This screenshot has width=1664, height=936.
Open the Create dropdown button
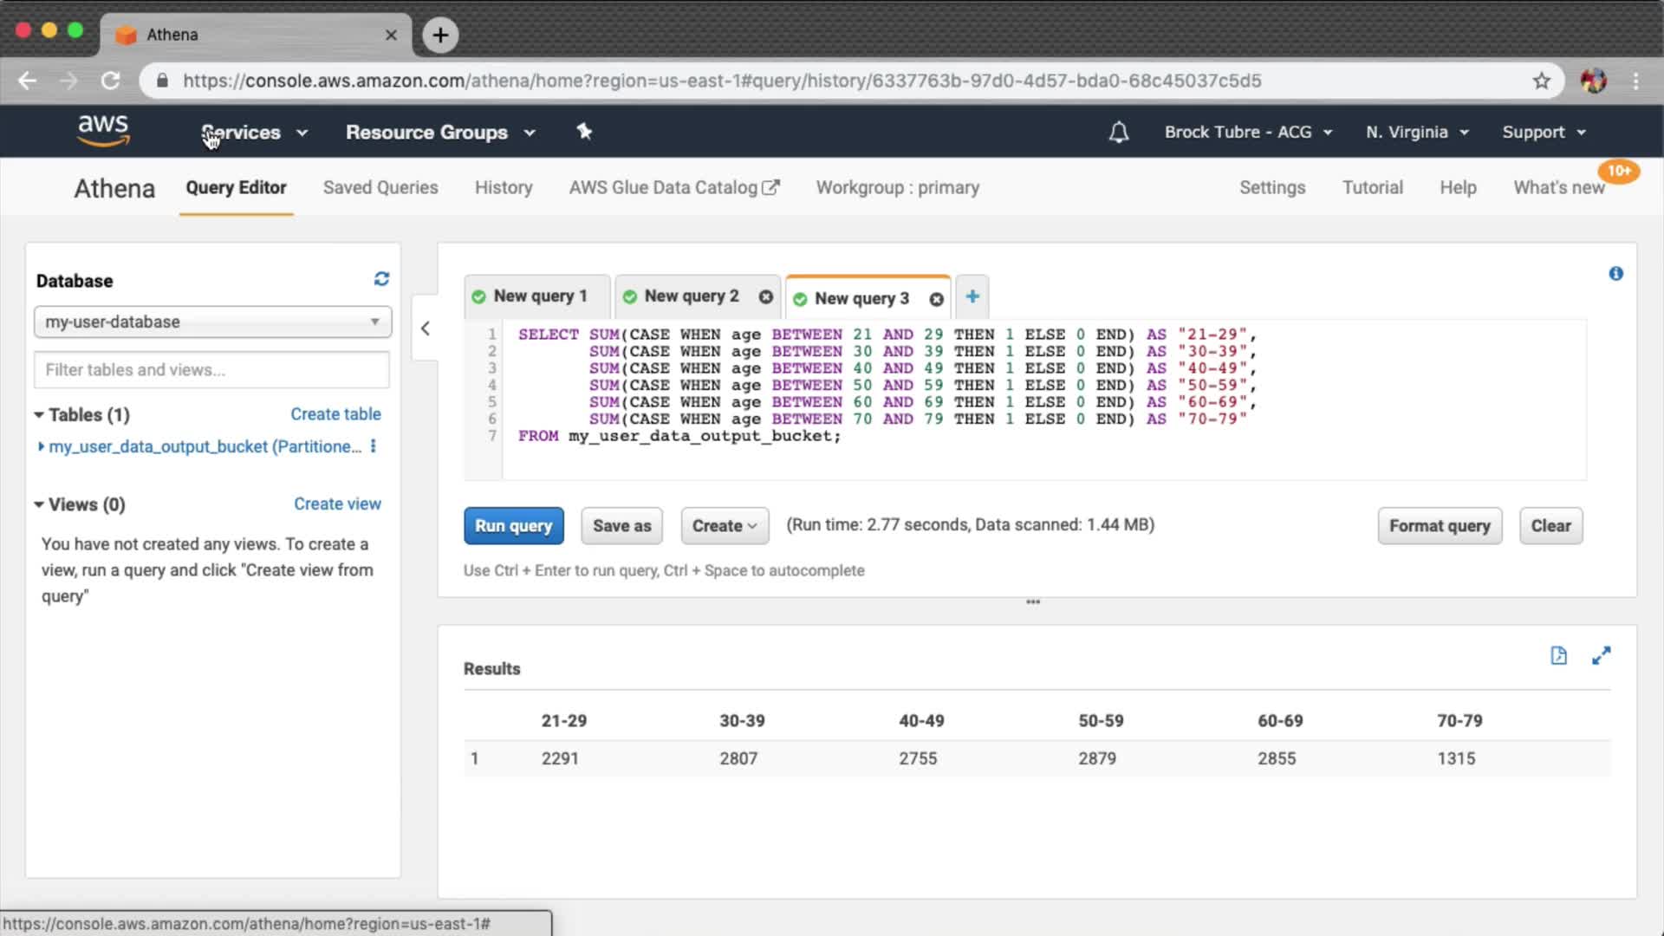pyautogui.click(x=725, y=526)
